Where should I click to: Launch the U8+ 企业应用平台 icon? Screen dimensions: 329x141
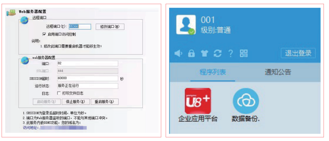click(x=198, y=101)
